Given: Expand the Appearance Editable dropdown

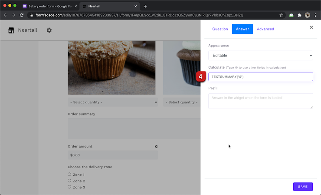Looking at the screenshot, I should point(260,56).
